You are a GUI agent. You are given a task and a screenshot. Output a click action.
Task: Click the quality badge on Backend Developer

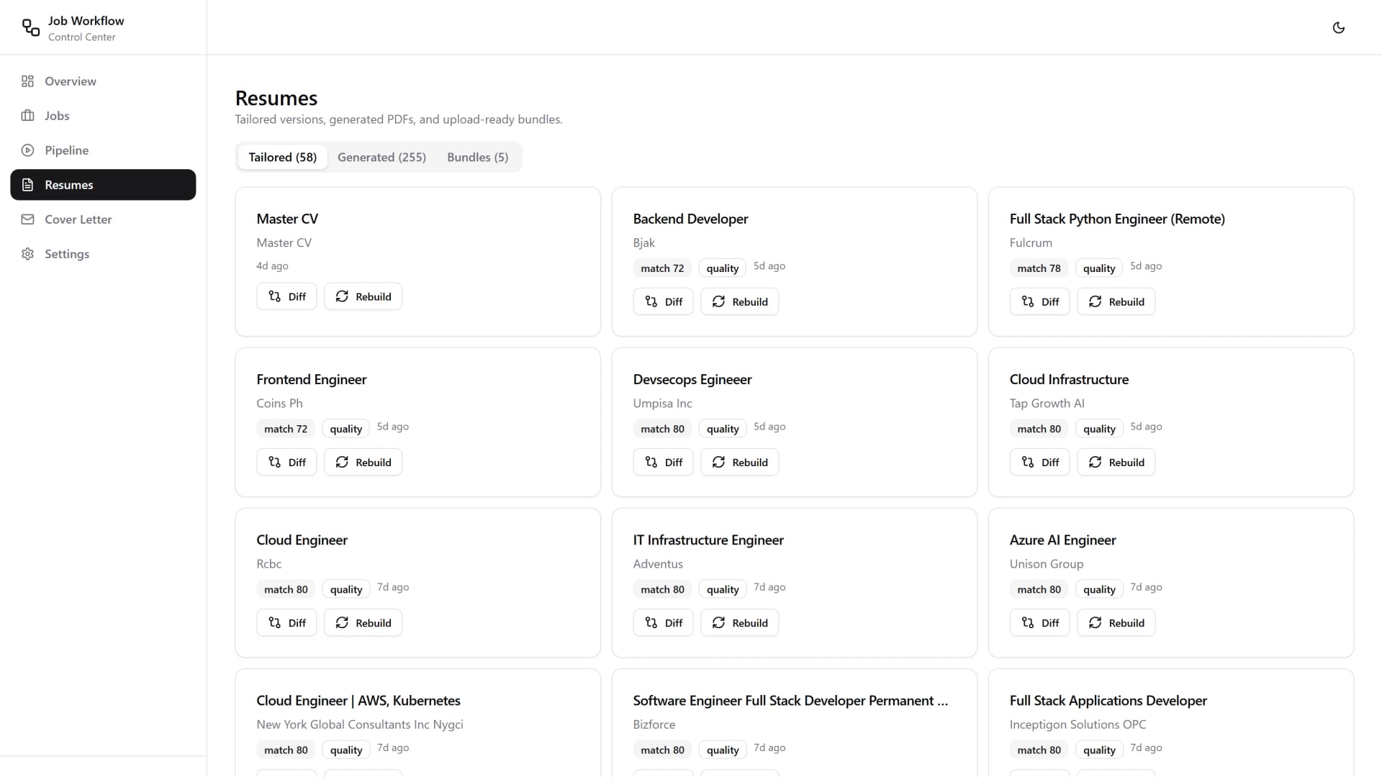click(723, 268)
